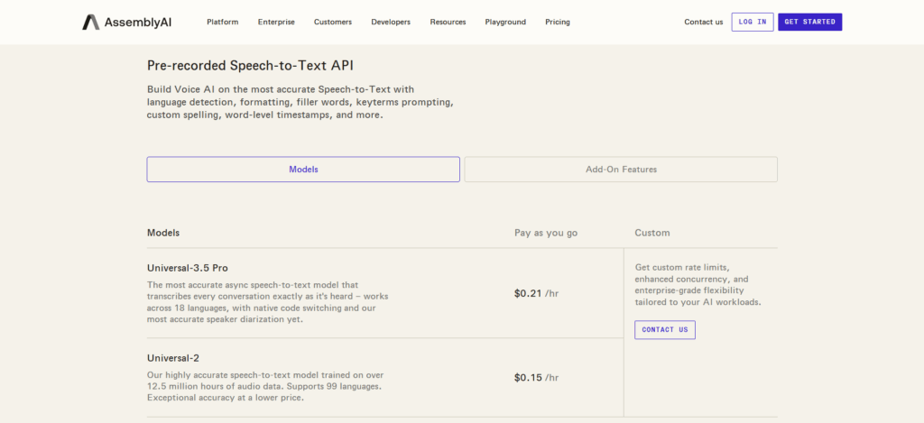This screenshot has width=924, height=423.
Task: Click the Contact us header link
Action: coord(704,23)
